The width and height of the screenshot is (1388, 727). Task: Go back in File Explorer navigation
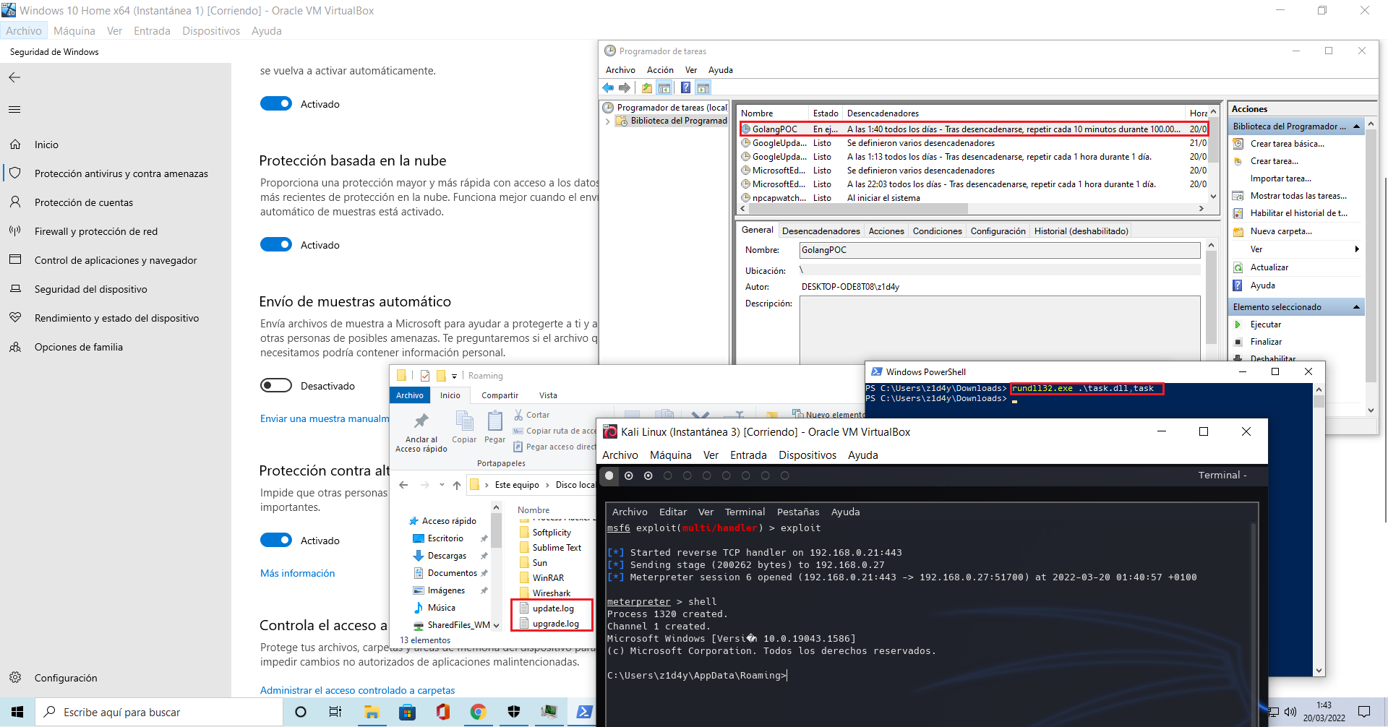403,485
